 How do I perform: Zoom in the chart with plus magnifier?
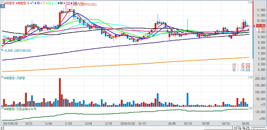[x=244, y=128]
